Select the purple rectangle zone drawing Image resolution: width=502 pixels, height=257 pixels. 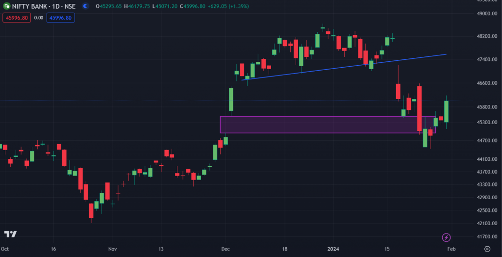pyautogui.click(x=327, y=125)
